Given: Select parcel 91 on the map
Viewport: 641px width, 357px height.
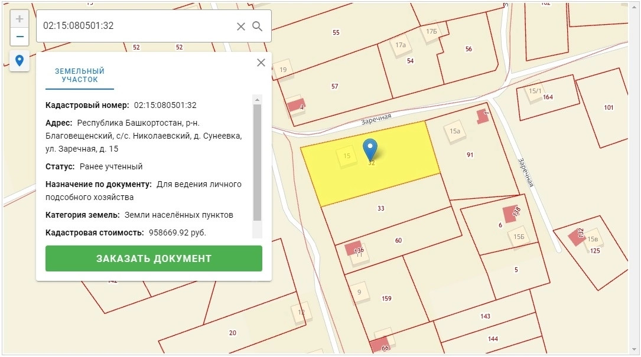Looking at the screenshot, I should click(470, 155).
